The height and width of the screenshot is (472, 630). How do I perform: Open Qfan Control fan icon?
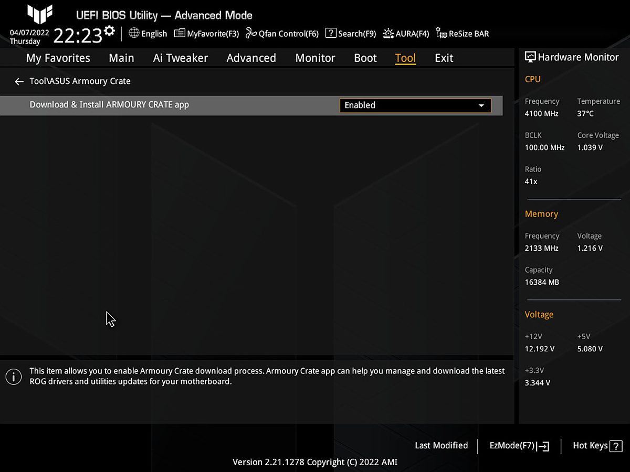click(x=251, y=34)
